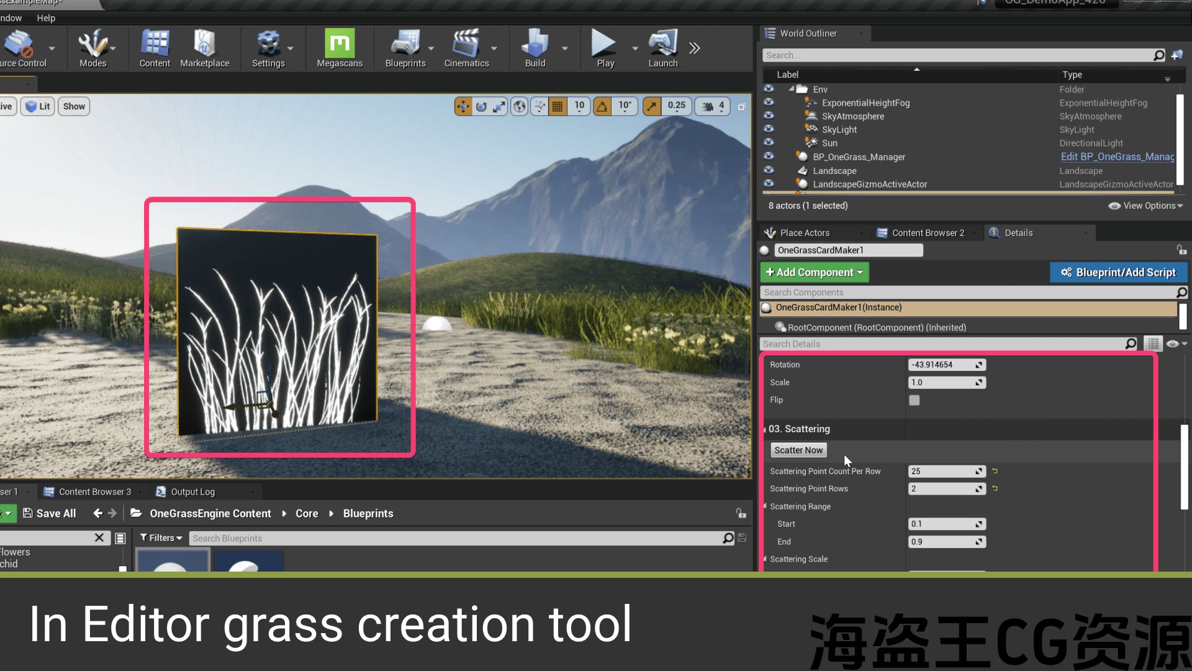Open the Add Component dropdown

[x=814, y=272]
